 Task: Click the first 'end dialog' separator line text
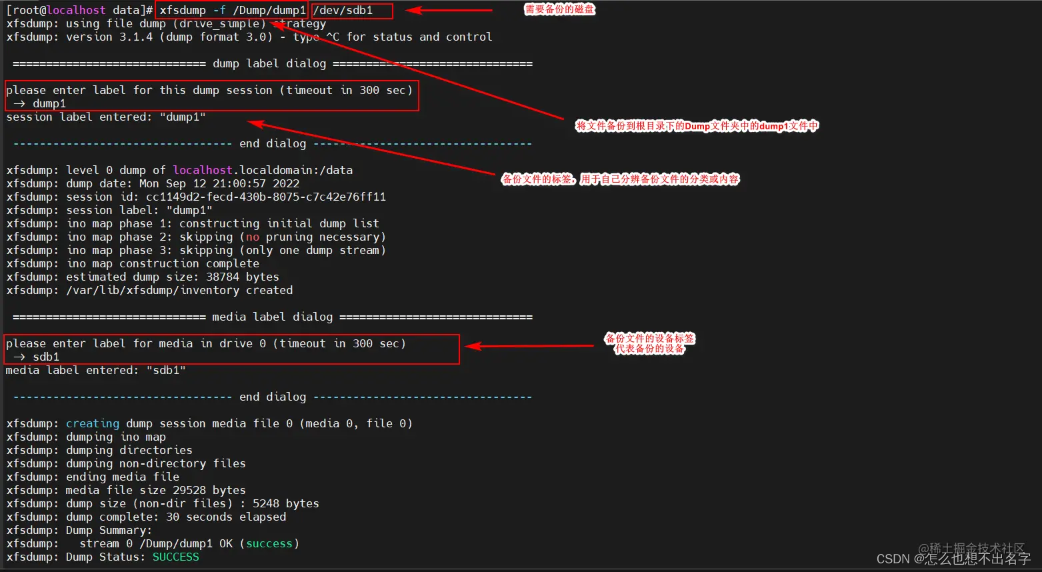point(273,143)
